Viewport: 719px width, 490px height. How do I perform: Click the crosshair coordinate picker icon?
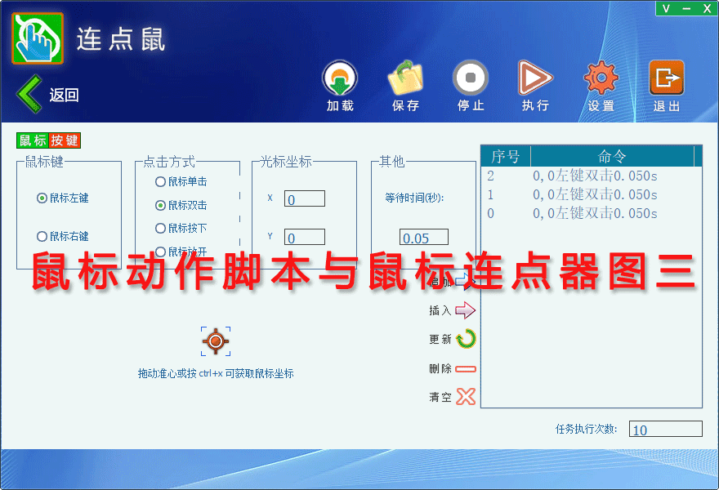click(x=216, y=341)
